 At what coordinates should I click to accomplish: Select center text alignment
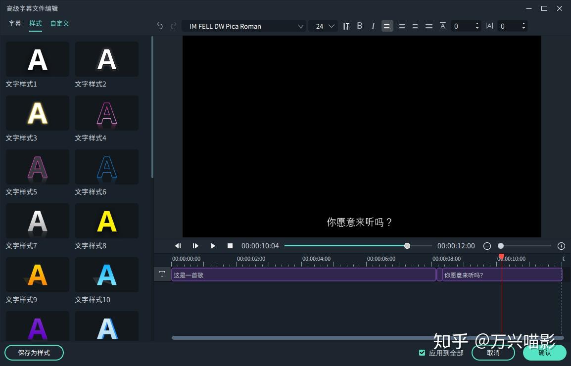pos(415,26)
